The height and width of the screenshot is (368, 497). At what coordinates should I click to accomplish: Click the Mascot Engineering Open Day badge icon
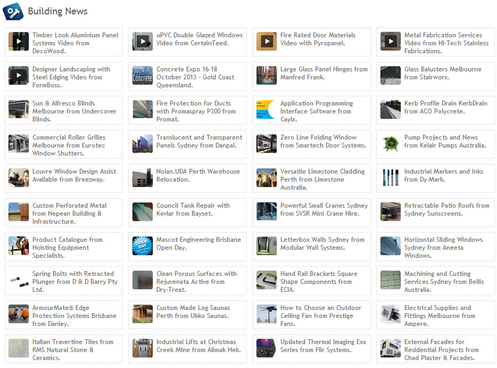[x=143, y=246]
